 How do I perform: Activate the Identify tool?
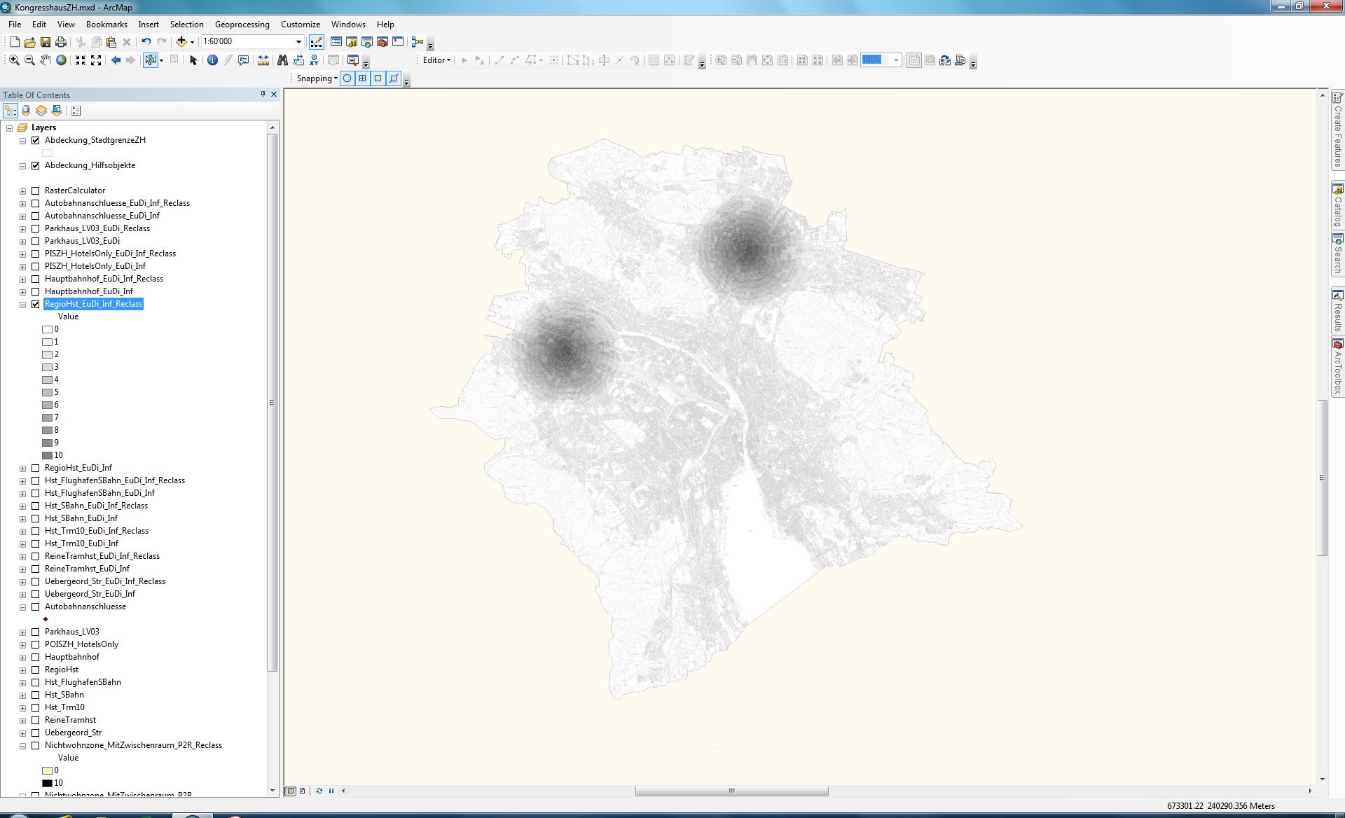pos(212,60)
